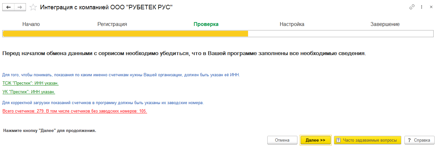This screenshot has width=441, height=148.
Task: Continue with the Далее >> button
Action: pos(315,140)
